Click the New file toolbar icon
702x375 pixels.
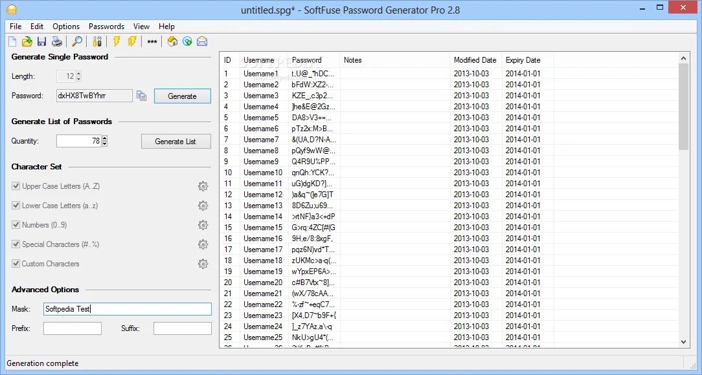click(x=12, y=41)
